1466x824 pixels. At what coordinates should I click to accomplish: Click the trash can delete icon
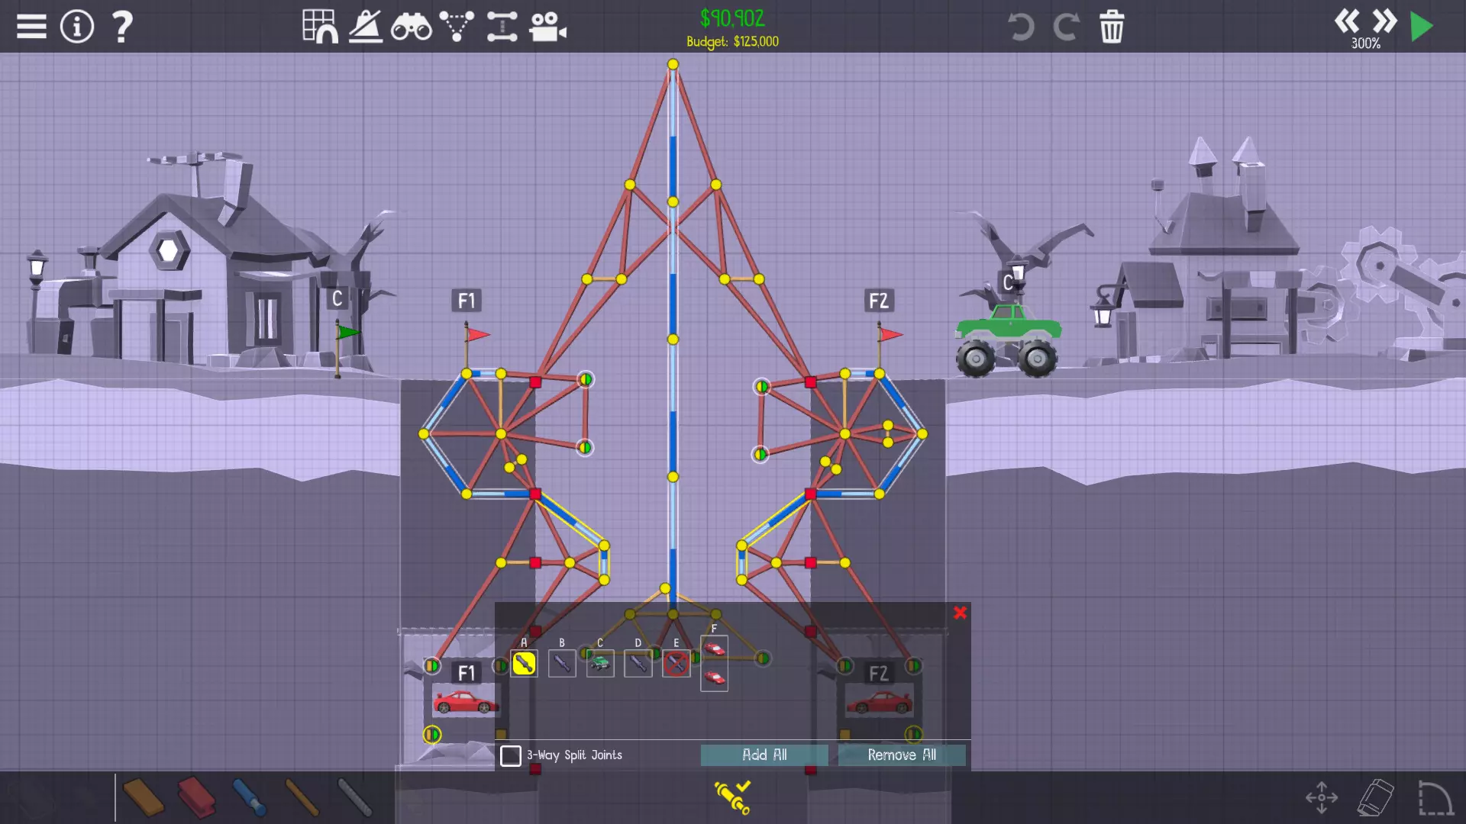(x=1112, y=27)
